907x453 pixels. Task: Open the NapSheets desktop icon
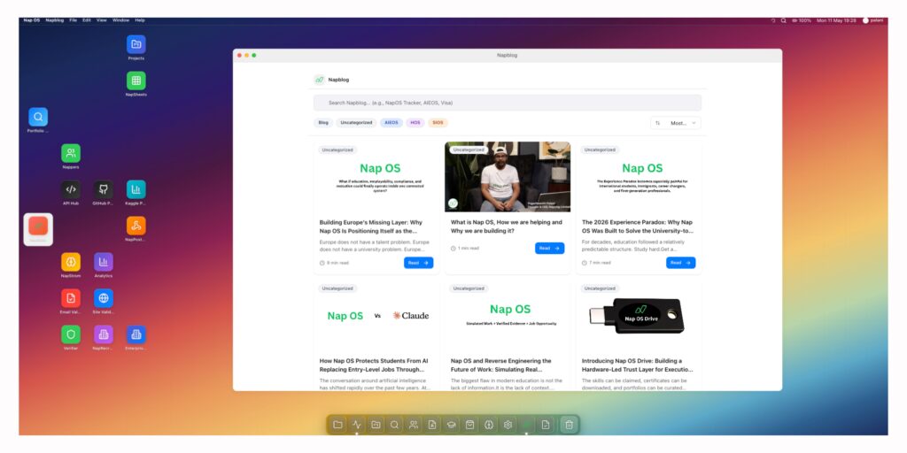coord(136,81)
